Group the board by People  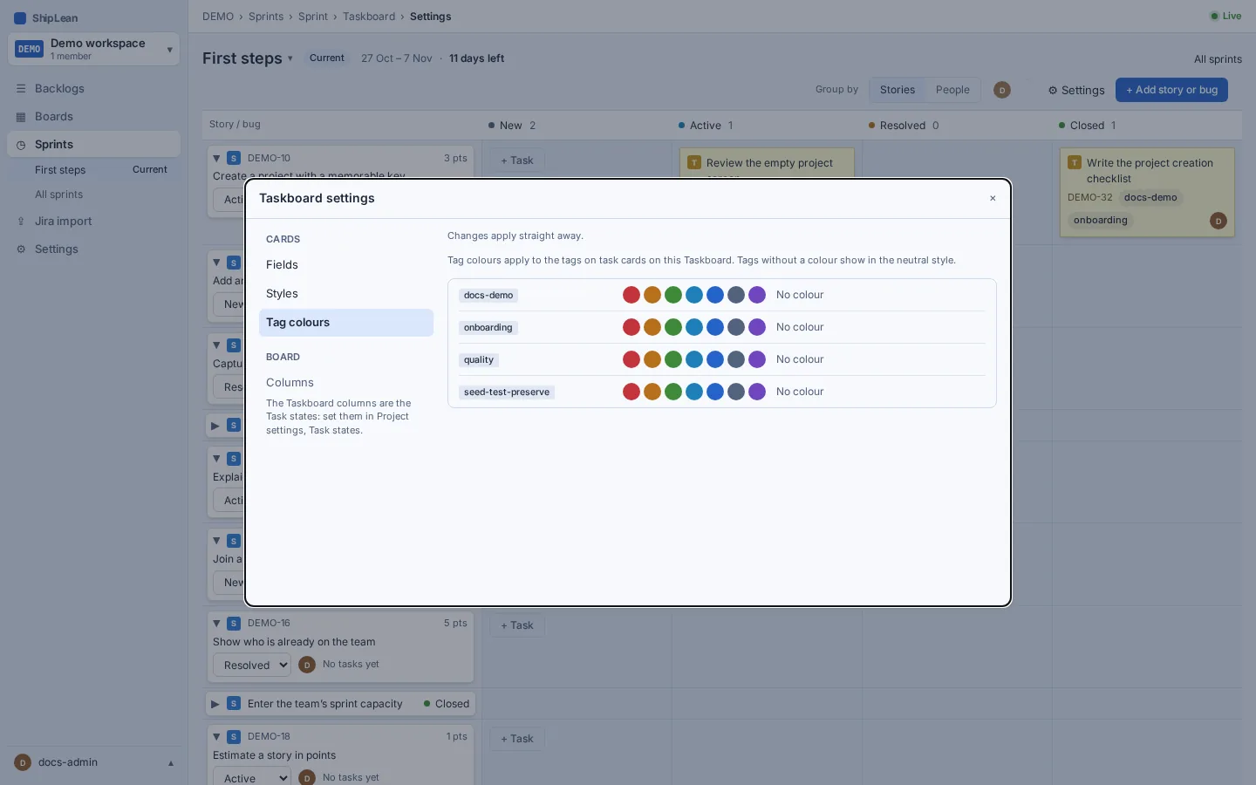[x=952, y=90]
